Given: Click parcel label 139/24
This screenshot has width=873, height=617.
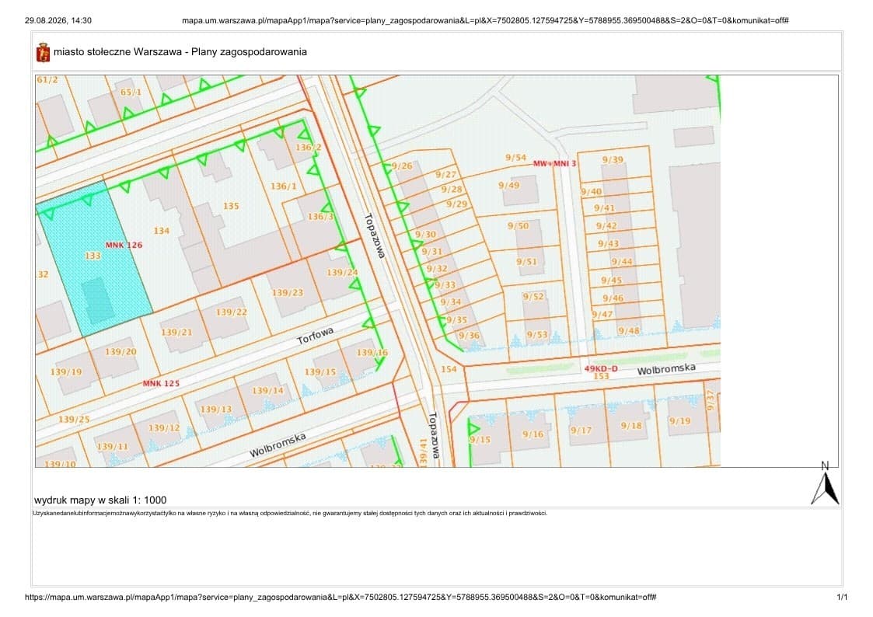Looking at the screenshot, I should coord(342,273).
